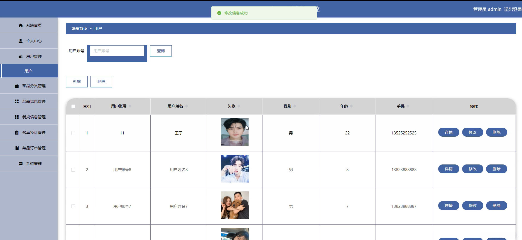
Task: Click the calendar icon beside 餐桌预订管理
Action: pyautogui.click(x=17, y=132)
